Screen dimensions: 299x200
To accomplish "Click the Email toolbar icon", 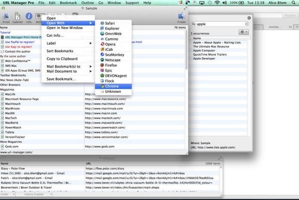I will (6, 16).
